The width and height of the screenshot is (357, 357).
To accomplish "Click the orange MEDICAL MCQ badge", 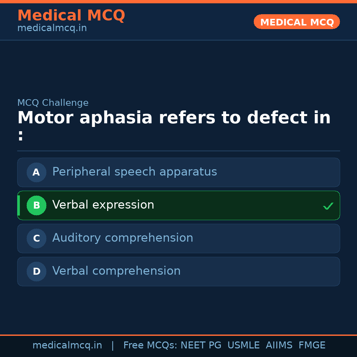I will (297, 22).
